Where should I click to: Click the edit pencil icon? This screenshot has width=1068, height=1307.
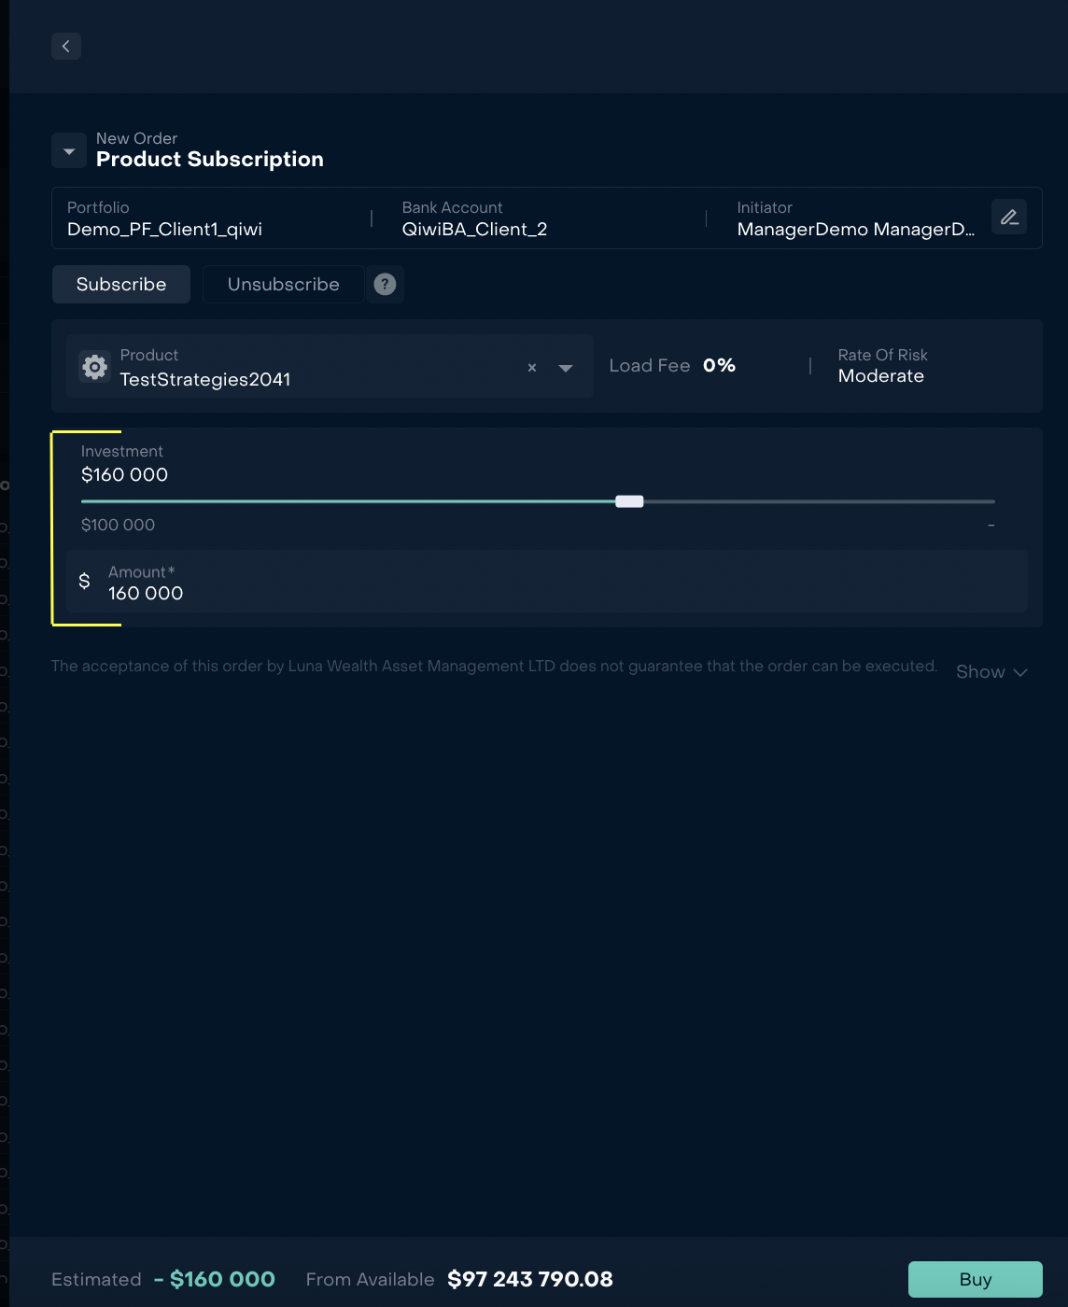(x=1009, y=218)
